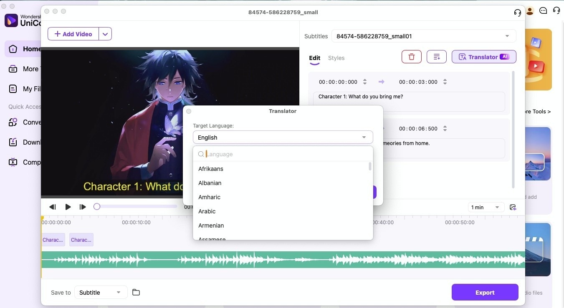
Task: Click the anime video preview frame
Action: [x=170, y=123]
